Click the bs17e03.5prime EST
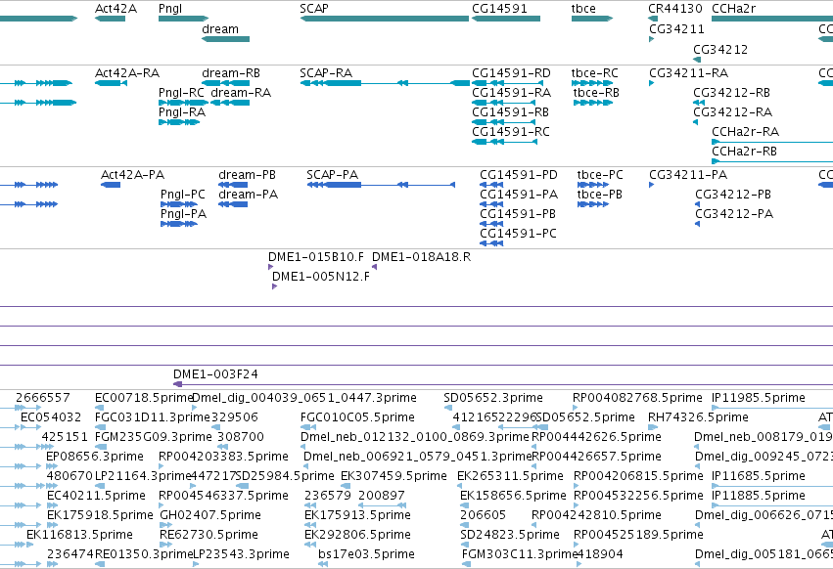Screen dimensions: 833x569 tap(322, 565)
